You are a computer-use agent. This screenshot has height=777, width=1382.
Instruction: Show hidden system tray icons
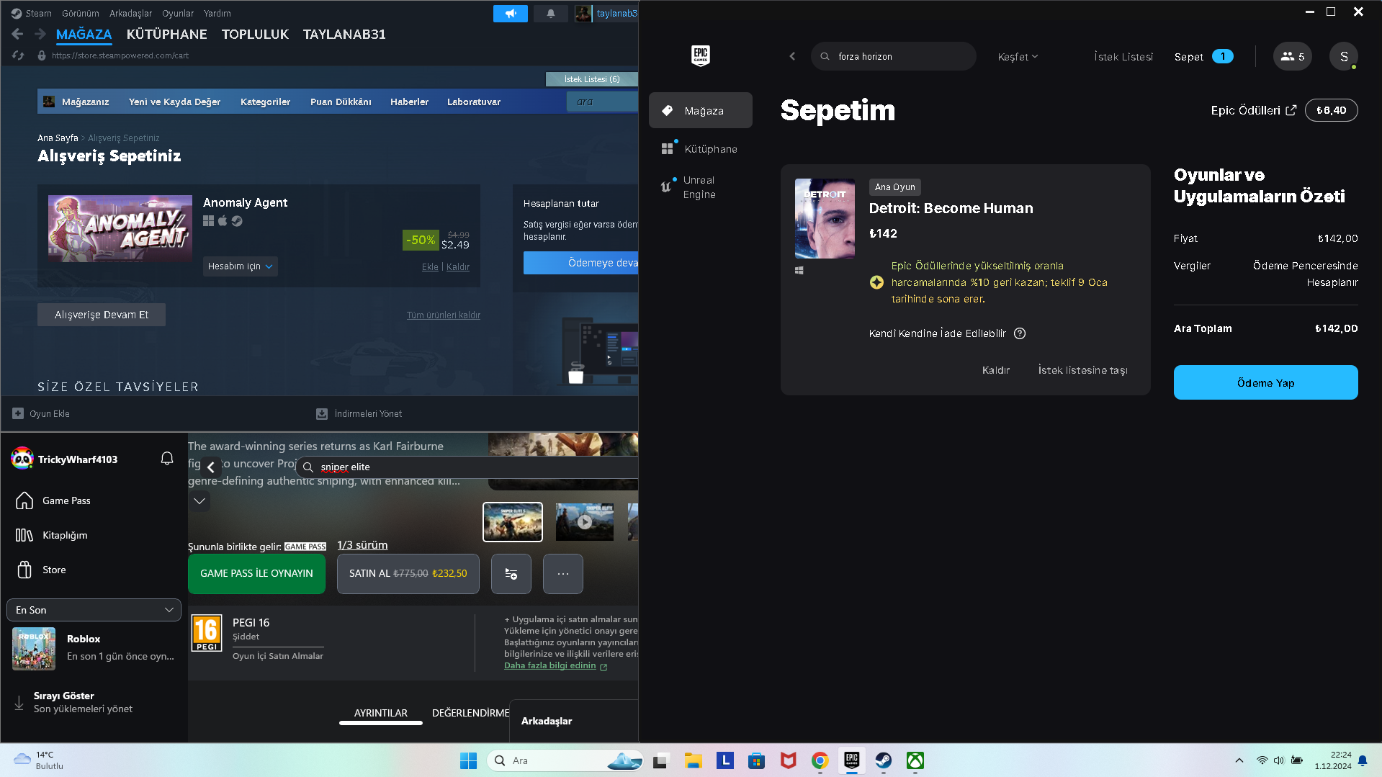(1239, 760)
